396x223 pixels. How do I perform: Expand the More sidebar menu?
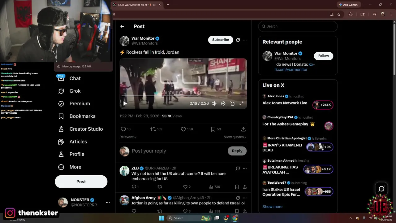70,167
